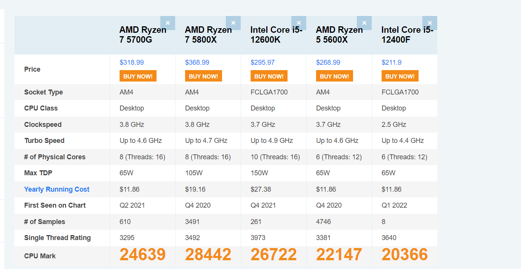Screen dimensions: 521x269
Task: Select CPU Mark score 28442
Action: click(x=208, y=255)
